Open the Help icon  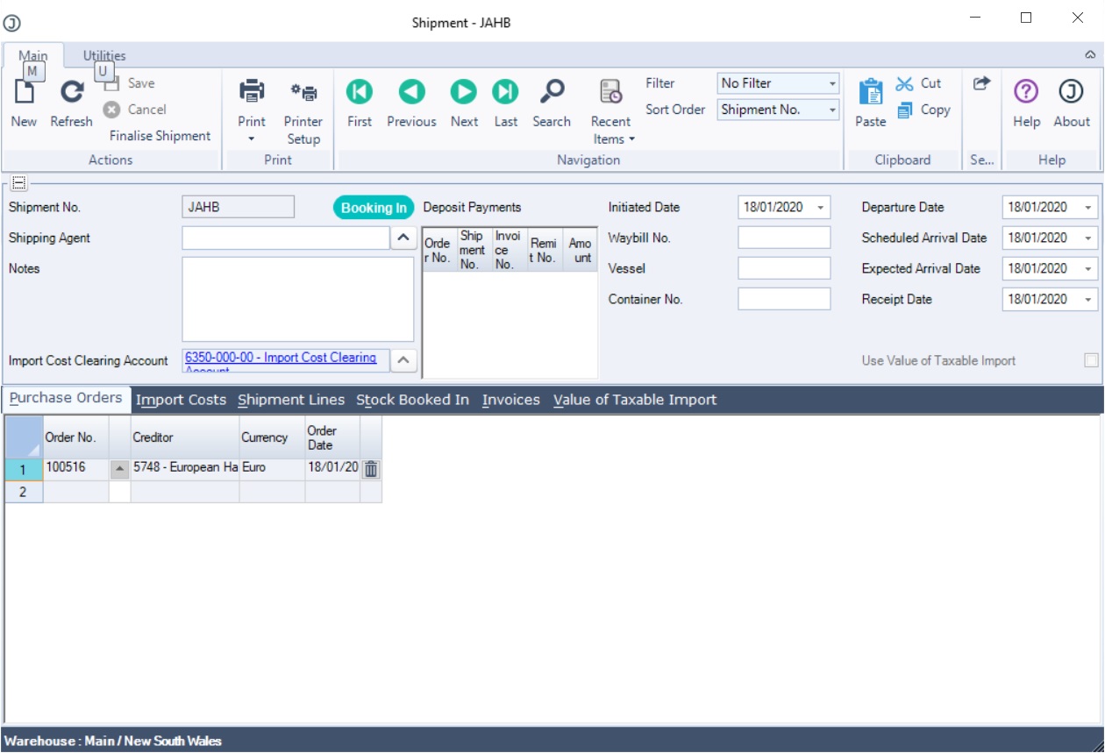coord(1026,92)
